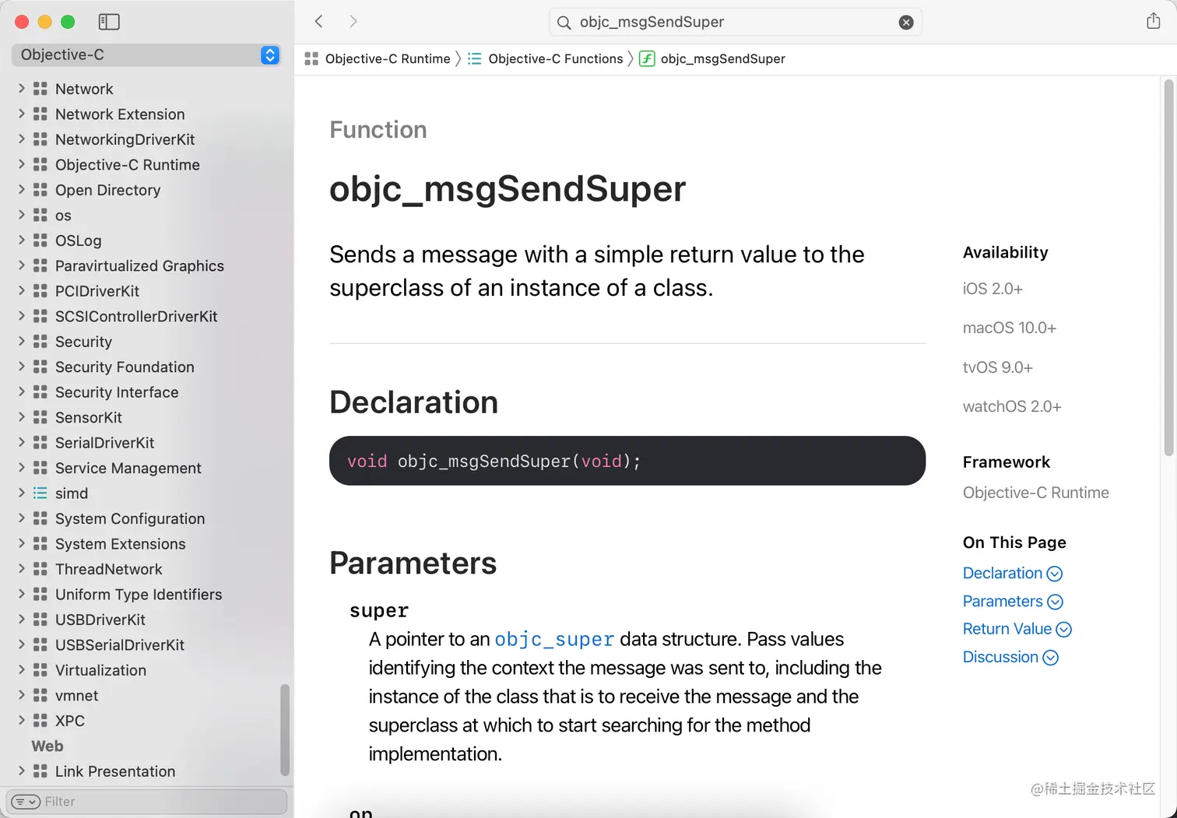Click the green function icon in breadcrumb
1177x818 pixels.
pos(647,58)
